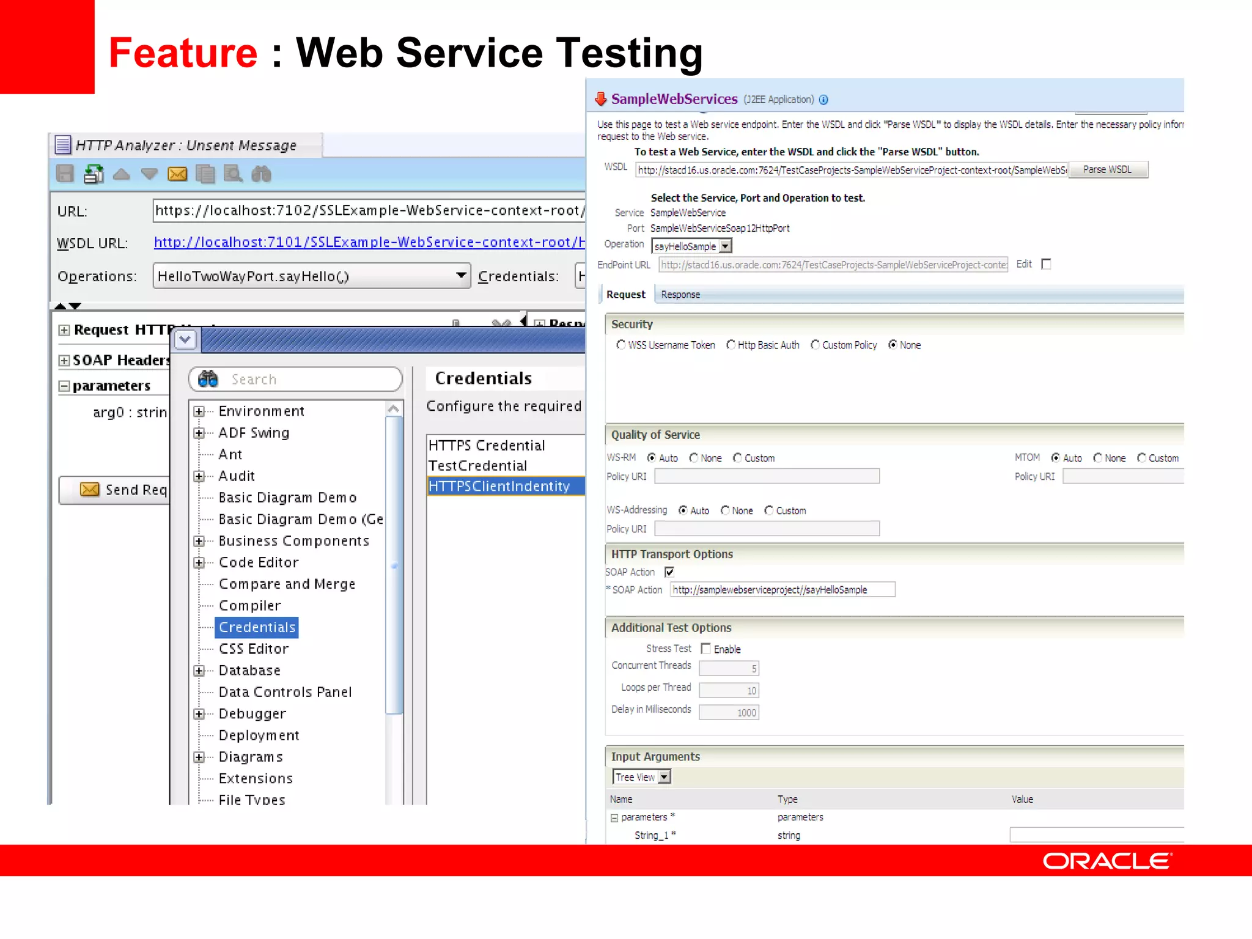Click the SampleWebServices info icon
This screenshot has width=1252, height=939.
(823, 100)
